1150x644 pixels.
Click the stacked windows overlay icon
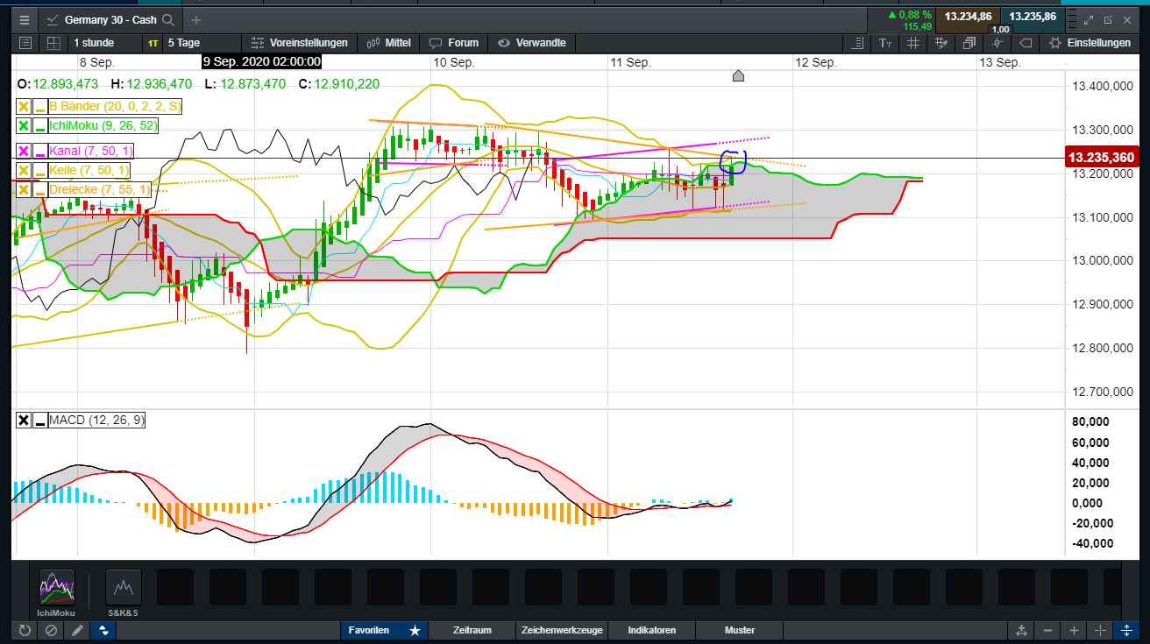click(x=969, y=43)
